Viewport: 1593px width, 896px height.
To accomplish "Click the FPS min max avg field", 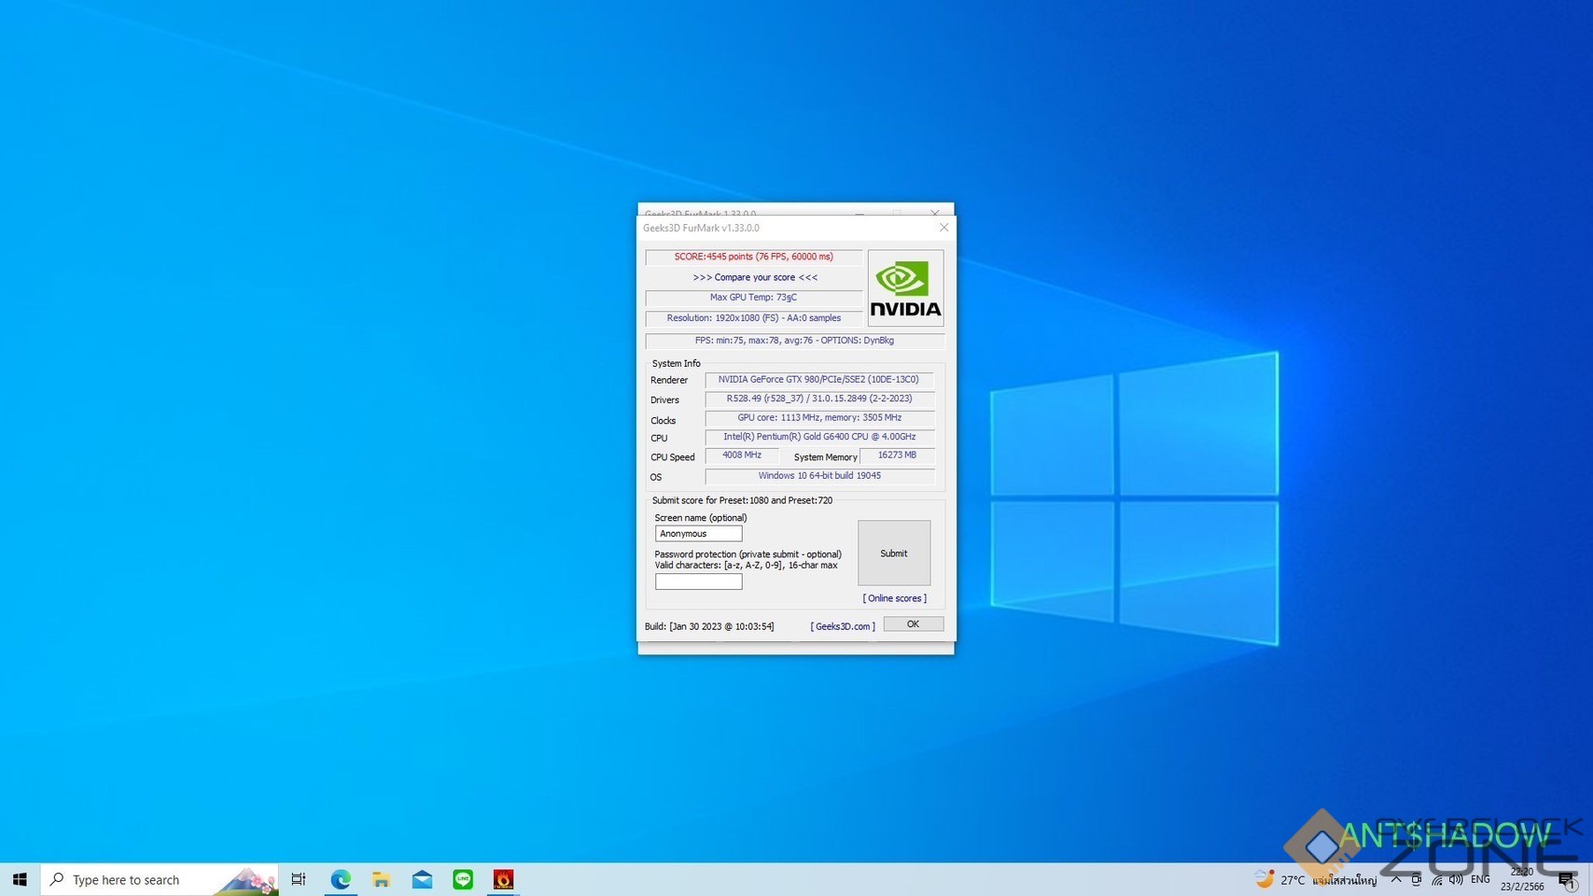I will click(x=795, y=341).
